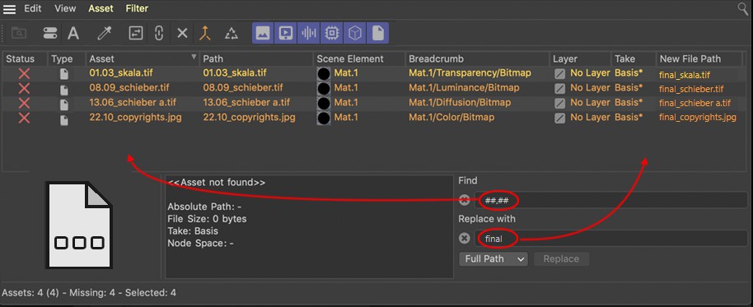The image size is (753, 307).
Task: Toggle the audio waveform filter
Action: pos(309,33)
